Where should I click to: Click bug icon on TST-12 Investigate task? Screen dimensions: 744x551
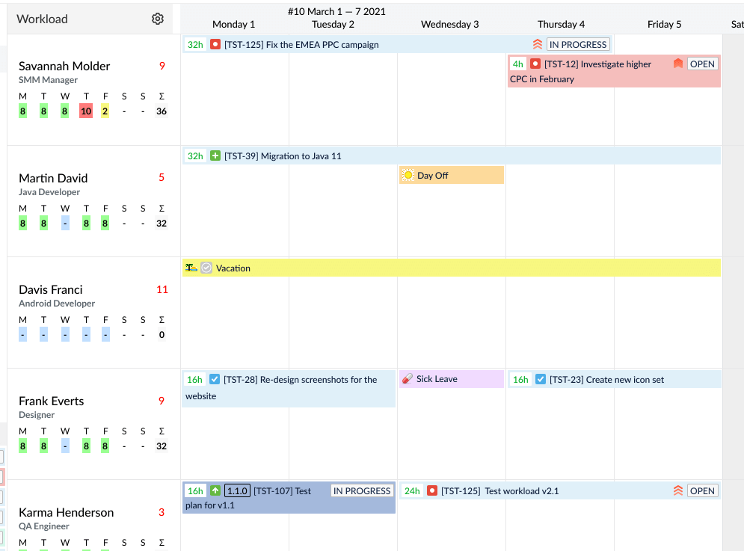coord(535,64)
